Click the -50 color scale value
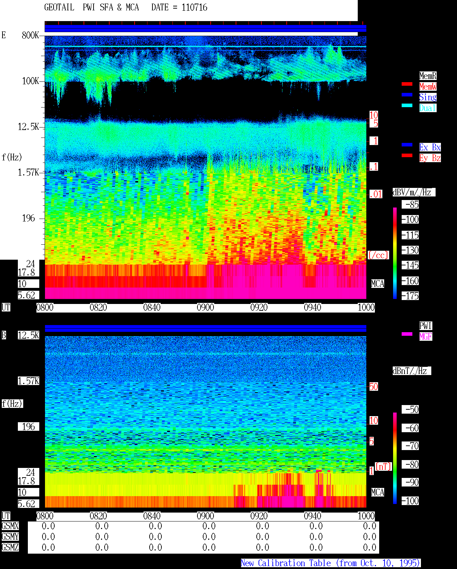The width and height of the screenshot is (457, 569). pos(410,409)
